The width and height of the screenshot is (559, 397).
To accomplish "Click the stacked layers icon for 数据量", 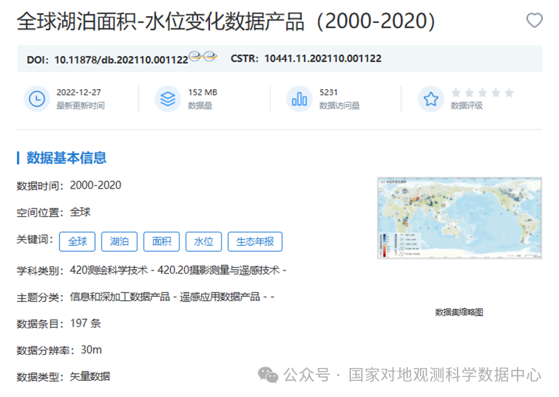I will pos(168,99).
